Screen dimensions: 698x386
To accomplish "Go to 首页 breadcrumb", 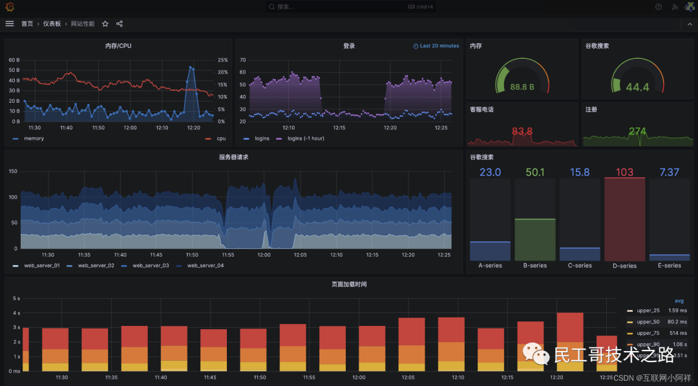I will pyautogui.click(x=27, y=23).
